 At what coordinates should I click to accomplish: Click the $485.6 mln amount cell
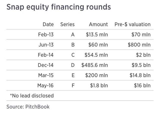(94, 65)
